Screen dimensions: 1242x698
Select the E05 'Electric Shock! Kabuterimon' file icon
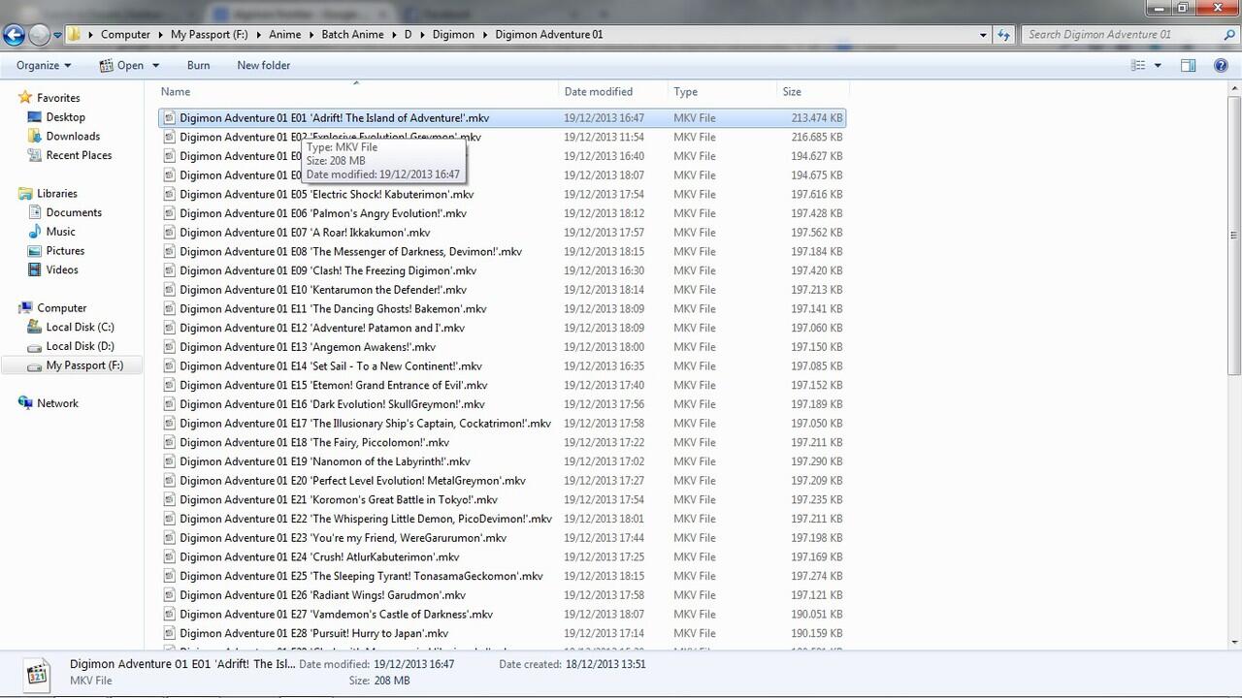click(x=169, y=194)
